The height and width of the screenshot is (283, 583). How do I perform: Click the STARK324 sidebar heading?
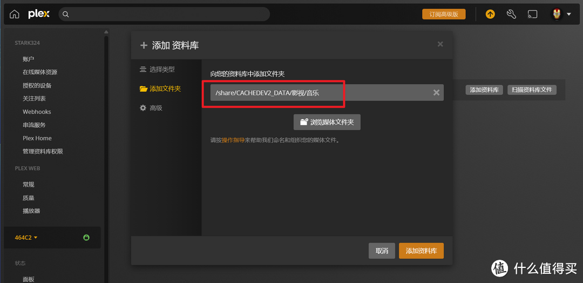[27, 43]
